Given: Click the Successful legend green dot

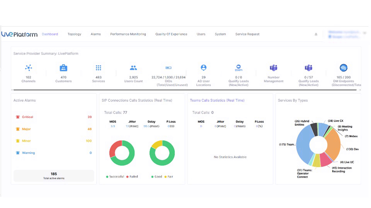Looking at the screenshot, I should [107, 177].
